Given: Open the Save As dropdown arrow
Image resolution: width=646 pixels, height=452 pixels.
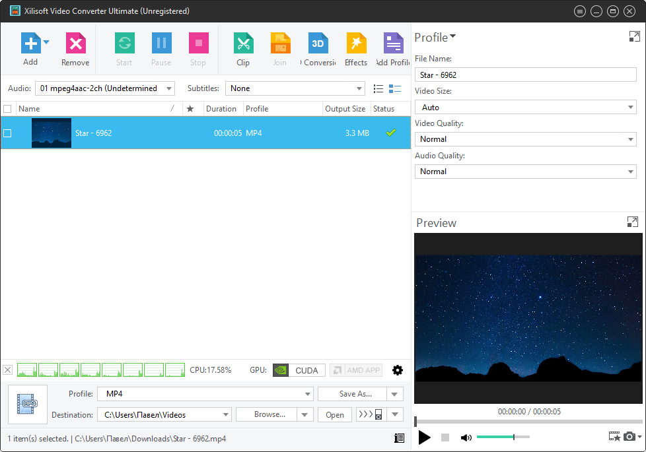Looking at the screenshot, I should coord(395,394).
